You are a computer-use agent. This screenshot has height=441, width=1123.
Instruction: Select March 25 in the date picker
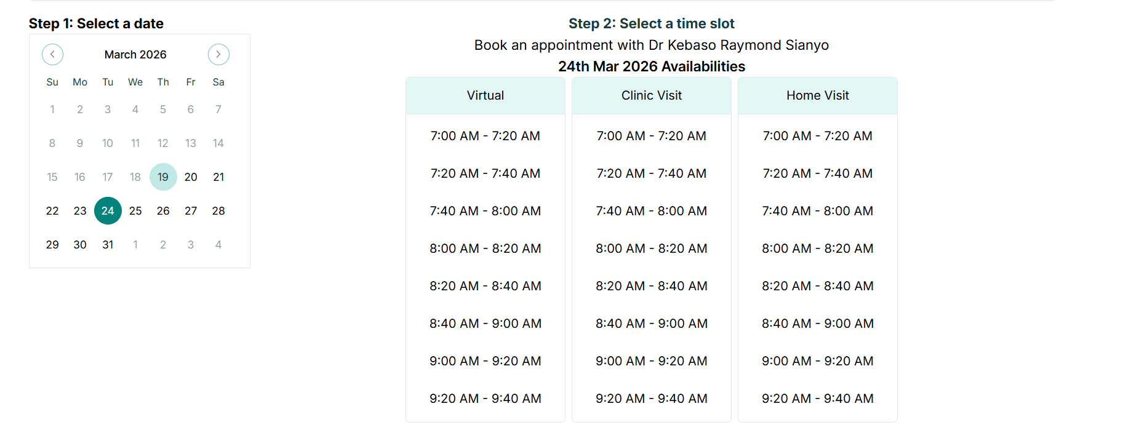coord(135,210)
